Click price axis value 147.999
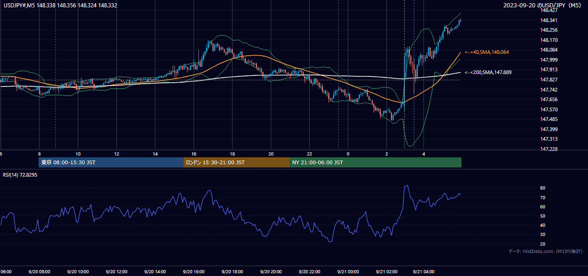This screenshot has width=588, height=276. (549, 60)
